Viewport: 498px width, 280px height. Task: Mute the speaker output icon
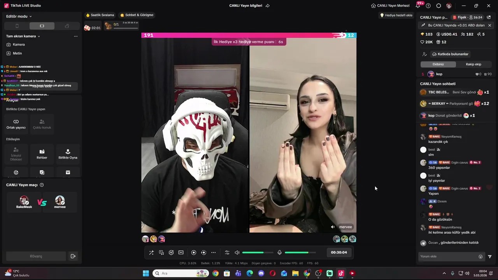point(237,252)
